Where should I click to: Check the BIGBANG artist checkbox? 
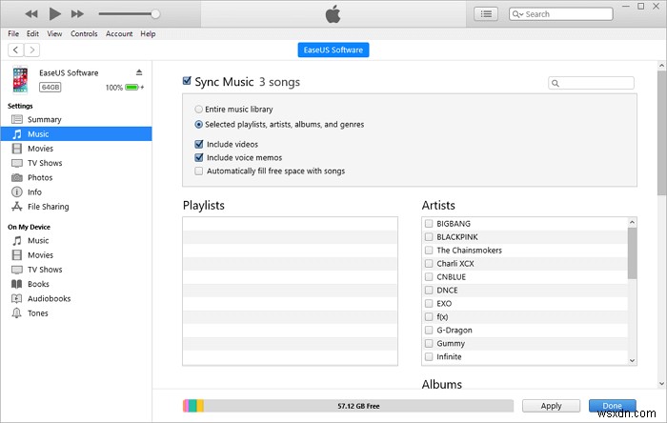click(429, 224)
